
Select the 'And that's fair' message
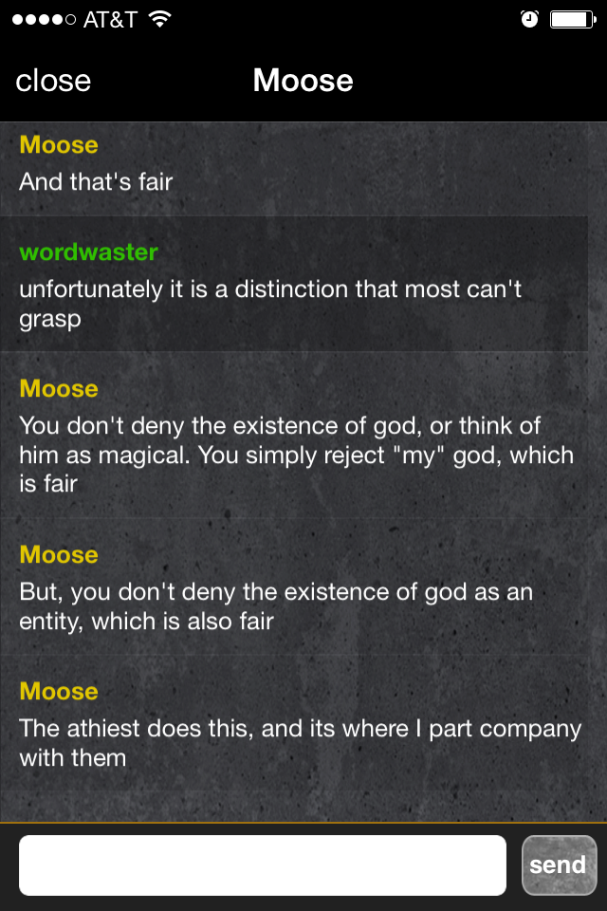tap(96, 182)
